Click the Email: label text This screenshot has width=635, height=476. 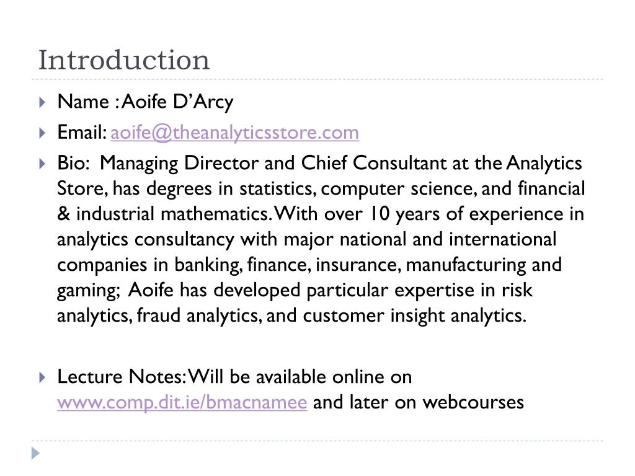coord(82,133)
